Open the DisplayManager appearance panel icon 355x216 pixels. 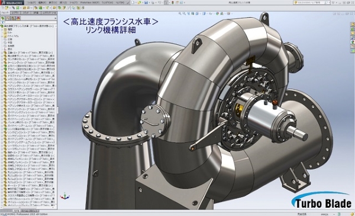coord(18,18)
